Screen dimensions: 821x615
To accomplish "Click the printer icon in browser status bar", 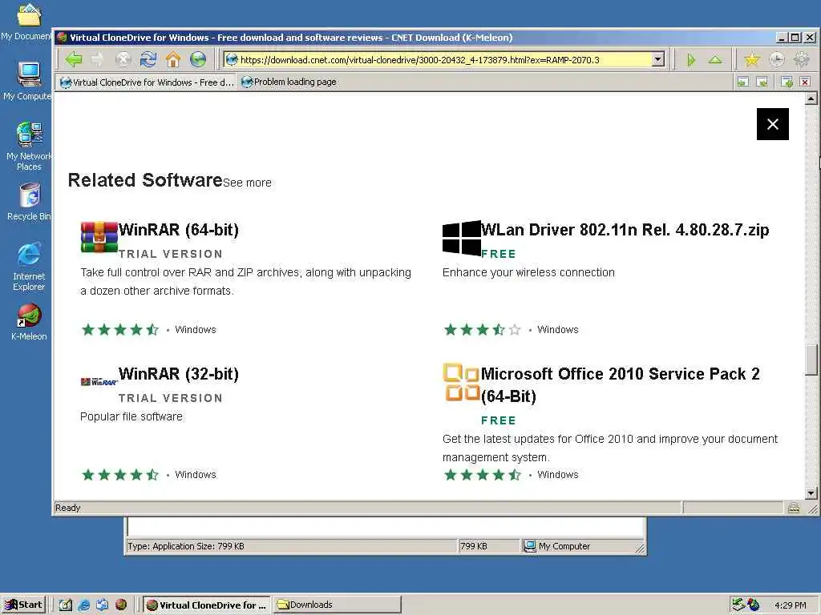I will coord(794,507).
